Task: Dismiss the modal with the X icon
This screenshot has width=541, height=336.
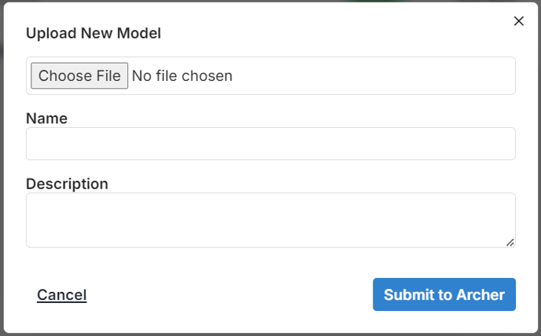Action: tap(518, 21)
